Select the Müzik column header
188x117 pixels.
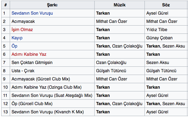tap(120, 5)
